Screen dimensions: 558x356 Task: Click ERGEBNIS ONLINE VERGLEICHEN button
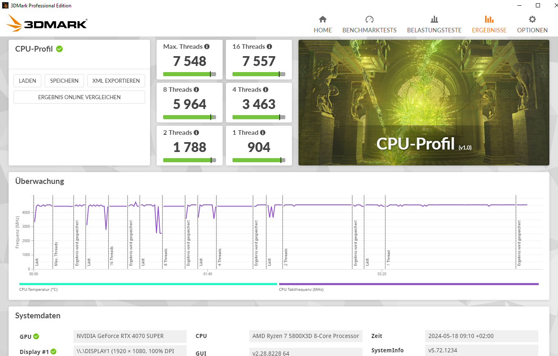pyautogui.click(x=79, y=97)
